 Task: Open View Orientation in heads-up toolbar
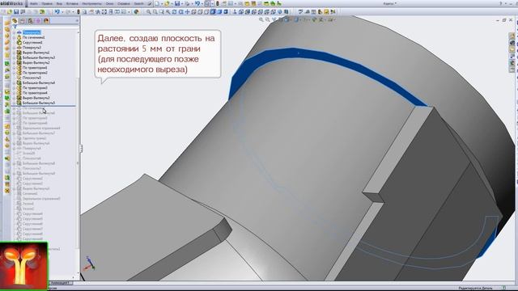[287, 19]
